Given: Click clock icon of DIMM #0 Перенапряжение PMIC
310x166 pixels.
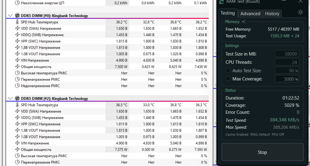Looking at the screenshot, I should pyautogui.click(x=17, y=79).
